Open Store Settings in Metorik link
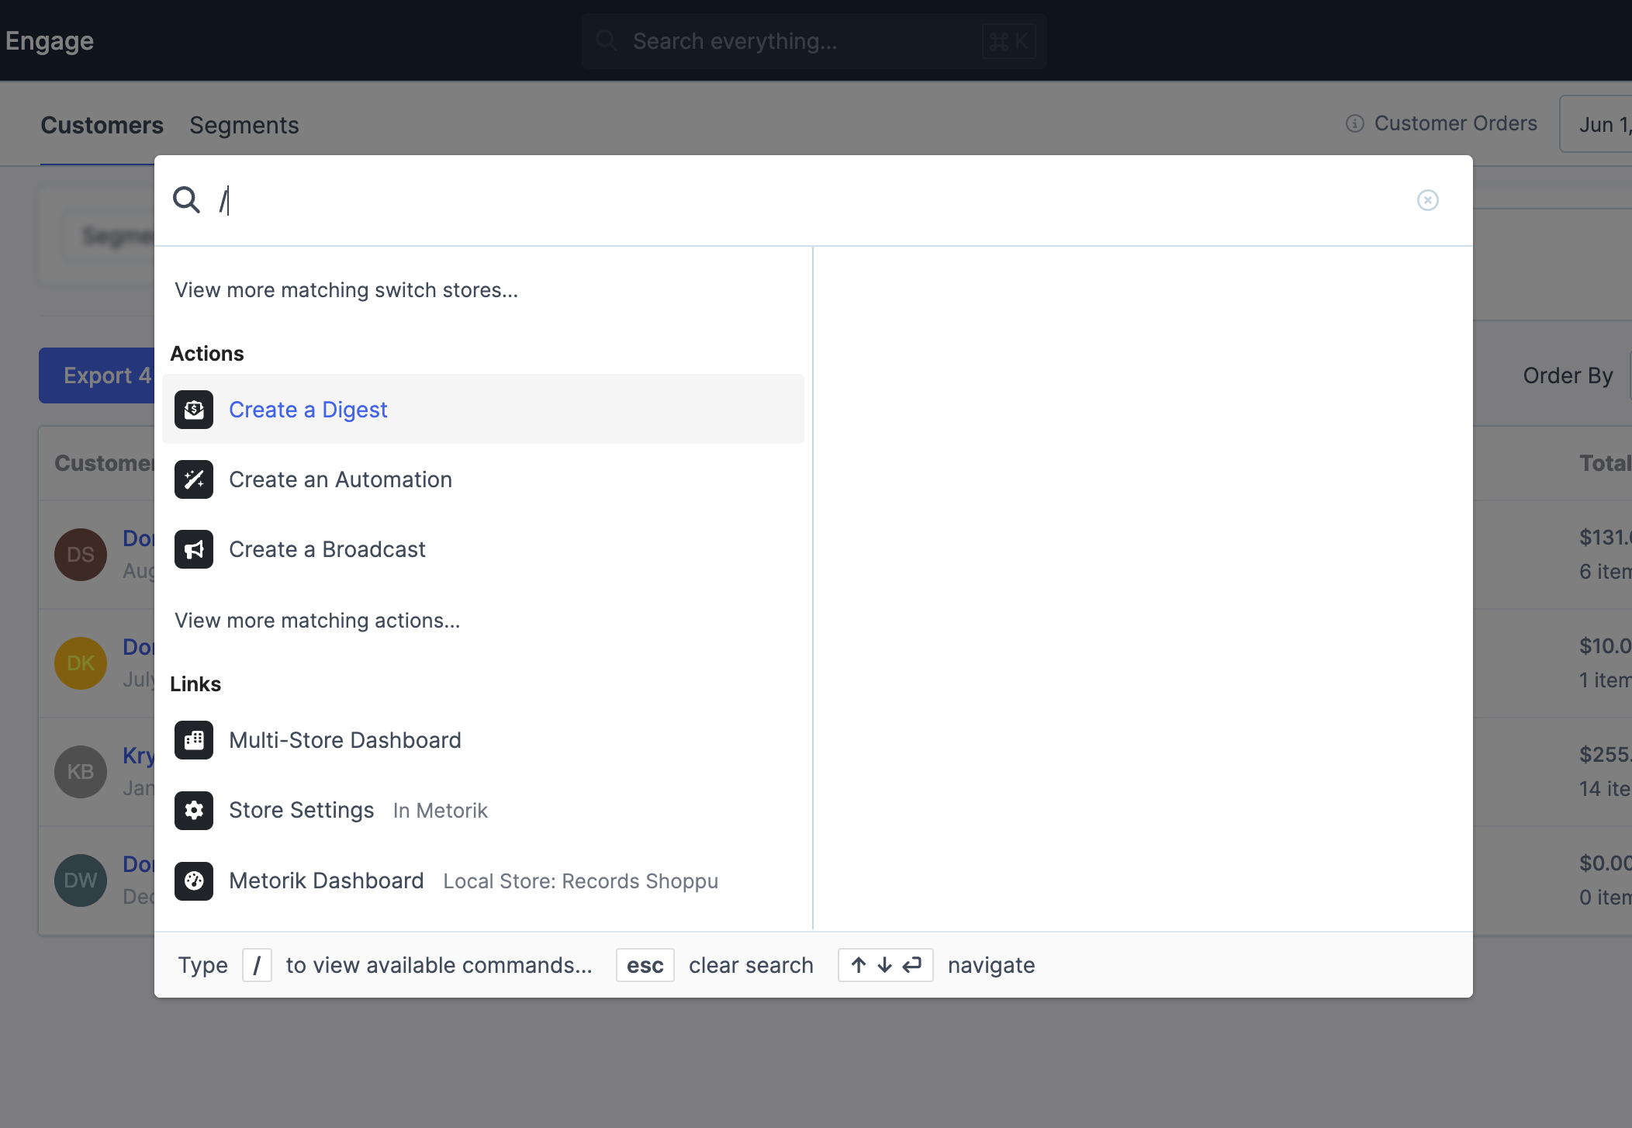 coord(302,810)
